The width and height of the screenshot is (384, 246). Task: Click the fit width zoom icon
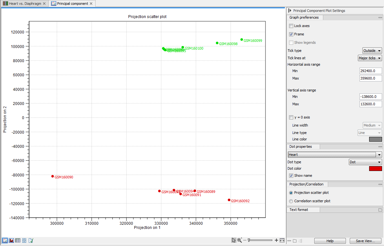(282, 240)
